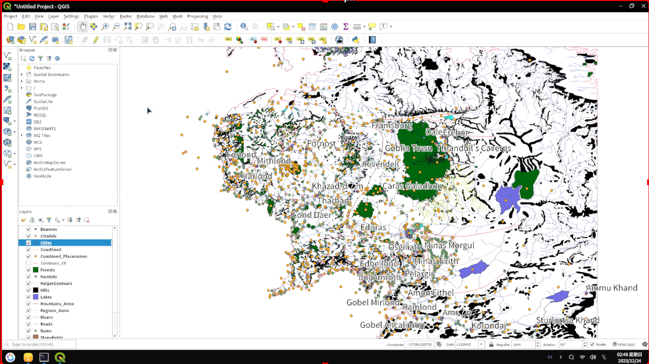Open Layer Styling paintbrush in Layers panel
Viewport: 649px width, 364px height.
coord(23,220)
